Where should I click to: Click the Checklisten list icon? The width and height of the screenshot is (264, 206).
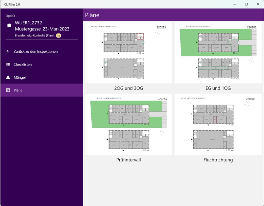coord(8,65)
